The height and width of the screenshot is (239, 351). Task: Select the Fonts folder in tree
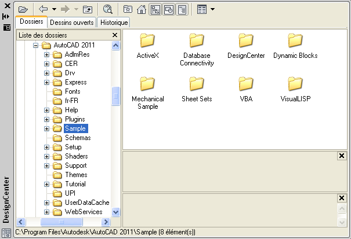coord(73,91)
